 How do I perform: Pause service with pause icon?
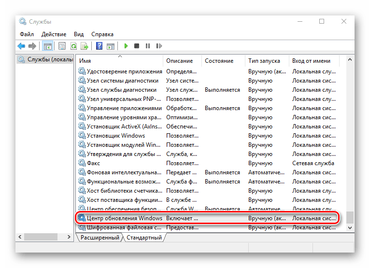pyautogui.click(x=148, y=46)
